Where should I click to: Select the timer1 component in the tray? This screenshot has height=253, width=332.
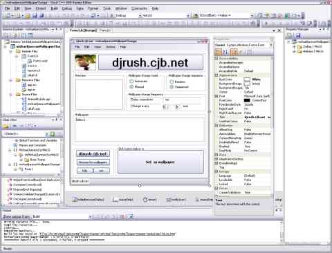(x=150, y=200)
